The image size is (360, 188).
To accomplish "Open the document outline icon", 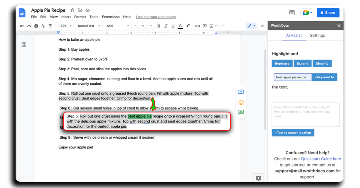I will 24,45.
